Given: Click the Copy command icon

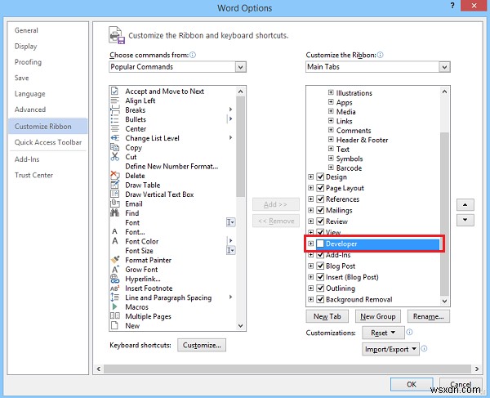Looking at the screenshot, I should pos(114,147).
